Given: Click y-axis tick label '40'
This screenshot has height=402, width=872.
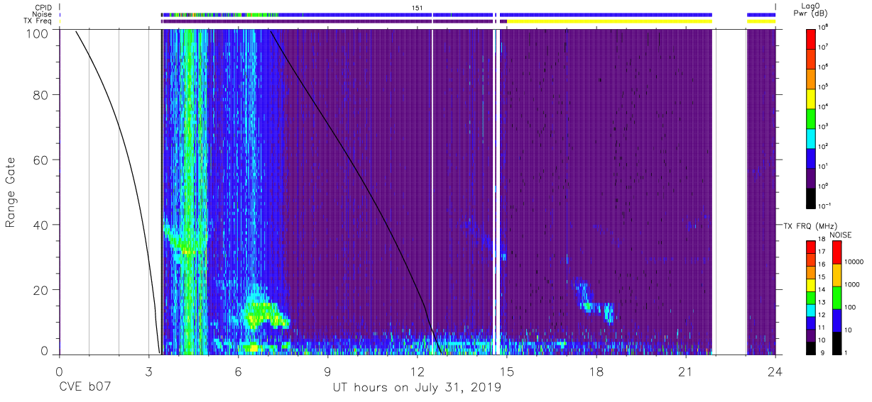Looking at the screenshot, I should [x=42, y=224].
